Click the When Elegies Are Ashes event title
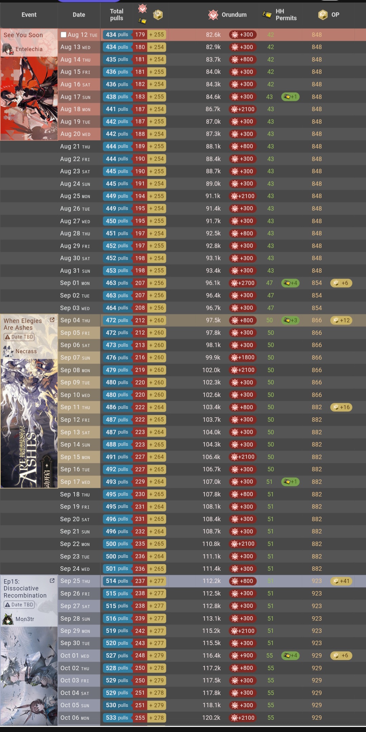This screenshot has height=732, width=366. pos(23,324)
